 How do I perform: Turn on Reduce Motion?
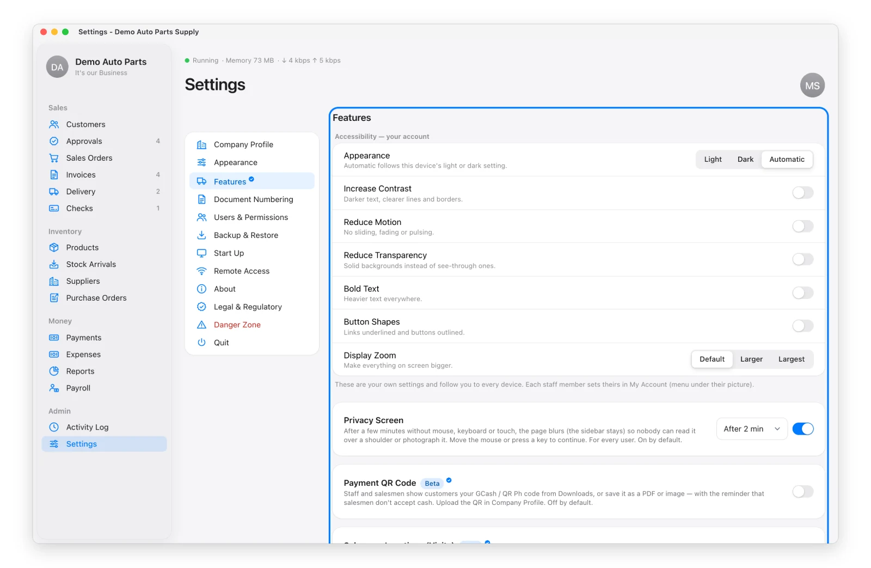tap(803, 226)
